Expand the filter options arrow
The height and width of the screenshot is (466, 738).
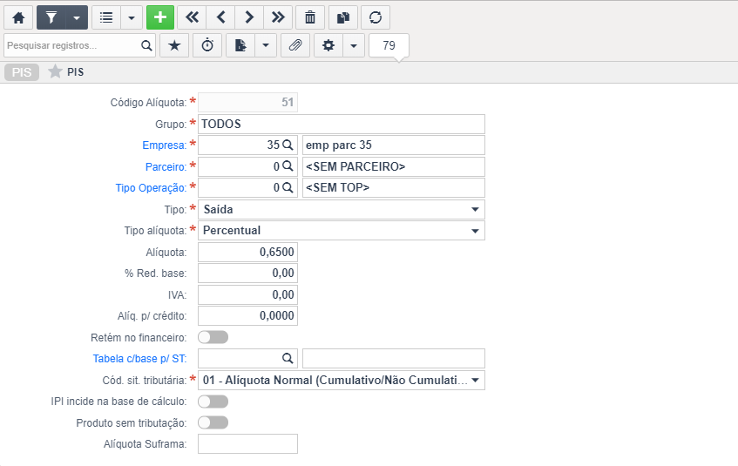click(77, 18)
